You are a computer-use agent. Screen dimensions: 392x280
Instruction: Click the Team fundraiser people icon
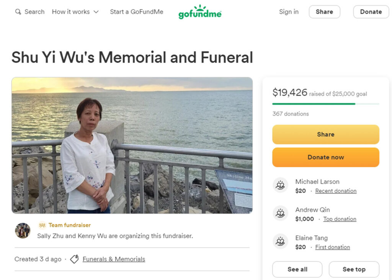click(42, 225)
